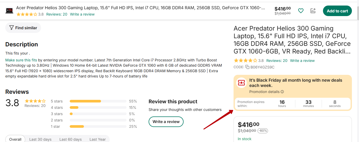Click the compare chart icon
The height and width of the screenshot is (142, 359).
tap(313, 11)
